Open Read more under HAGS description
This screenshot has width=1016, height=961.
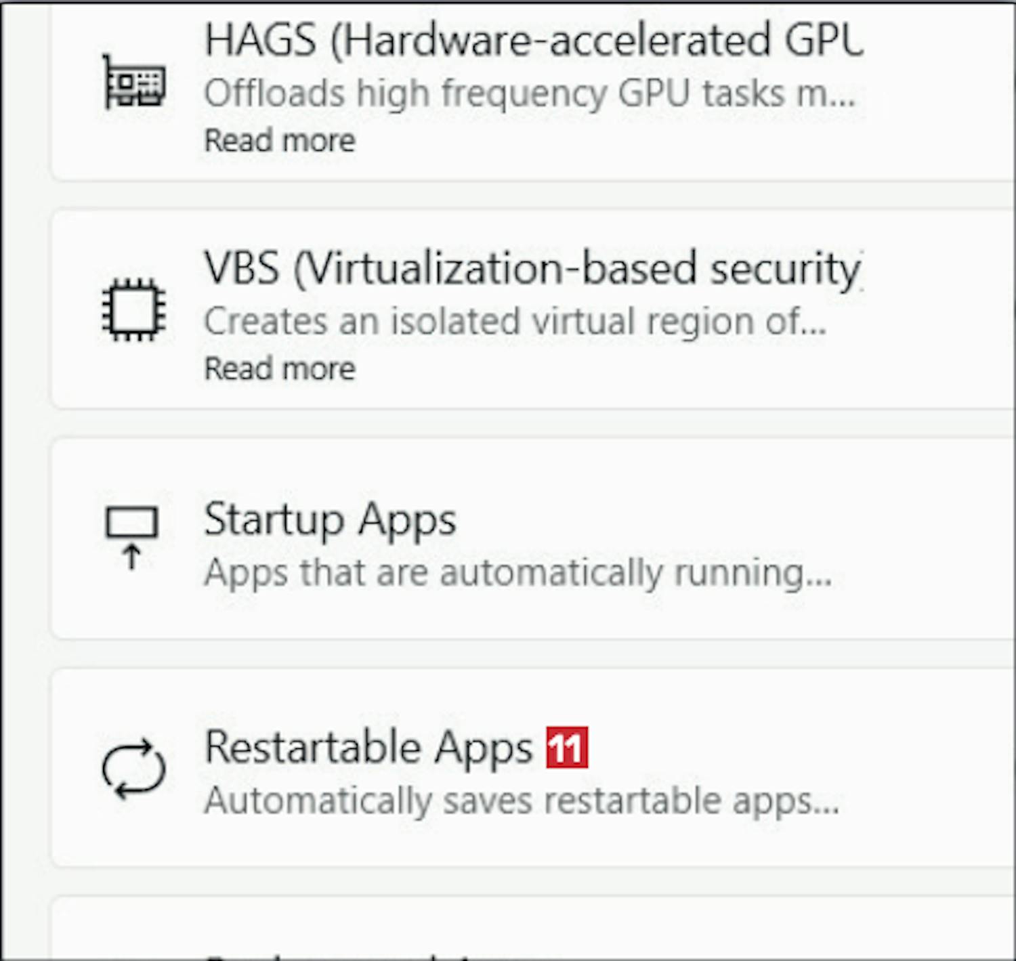pos(279,141)
